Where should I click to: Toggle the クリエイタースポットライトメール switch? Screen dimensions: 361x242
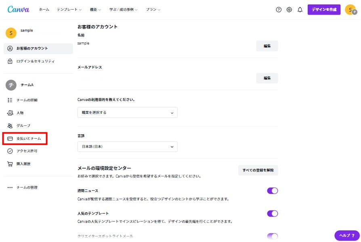272,236
